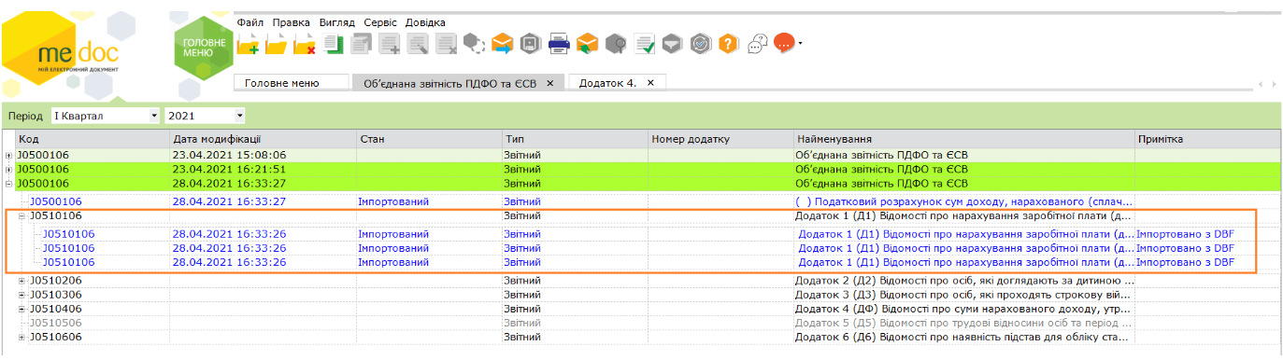Click the green hexagon Головне меню button
Image resolution: width=1283 pixels, height=360 pixels.
pos(204,48)
